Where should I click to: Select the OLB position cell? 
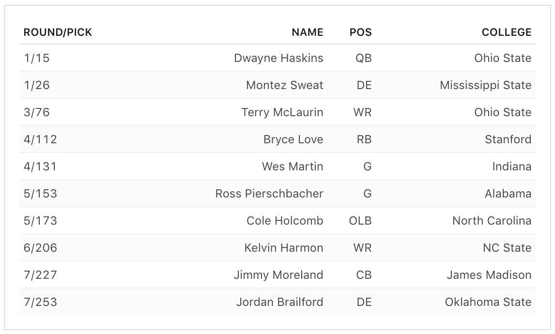point(360,221)
